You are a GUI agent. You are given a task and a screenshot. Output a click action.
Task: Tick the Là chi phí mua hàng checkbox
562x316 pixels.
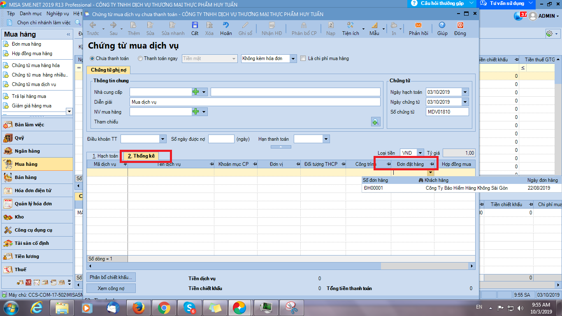303,58
